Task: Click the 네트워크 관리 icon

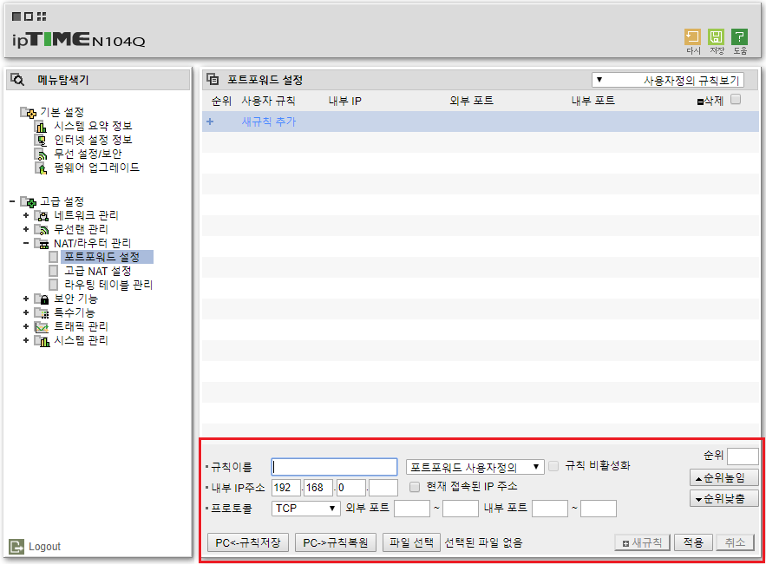Action: (42, 215)
